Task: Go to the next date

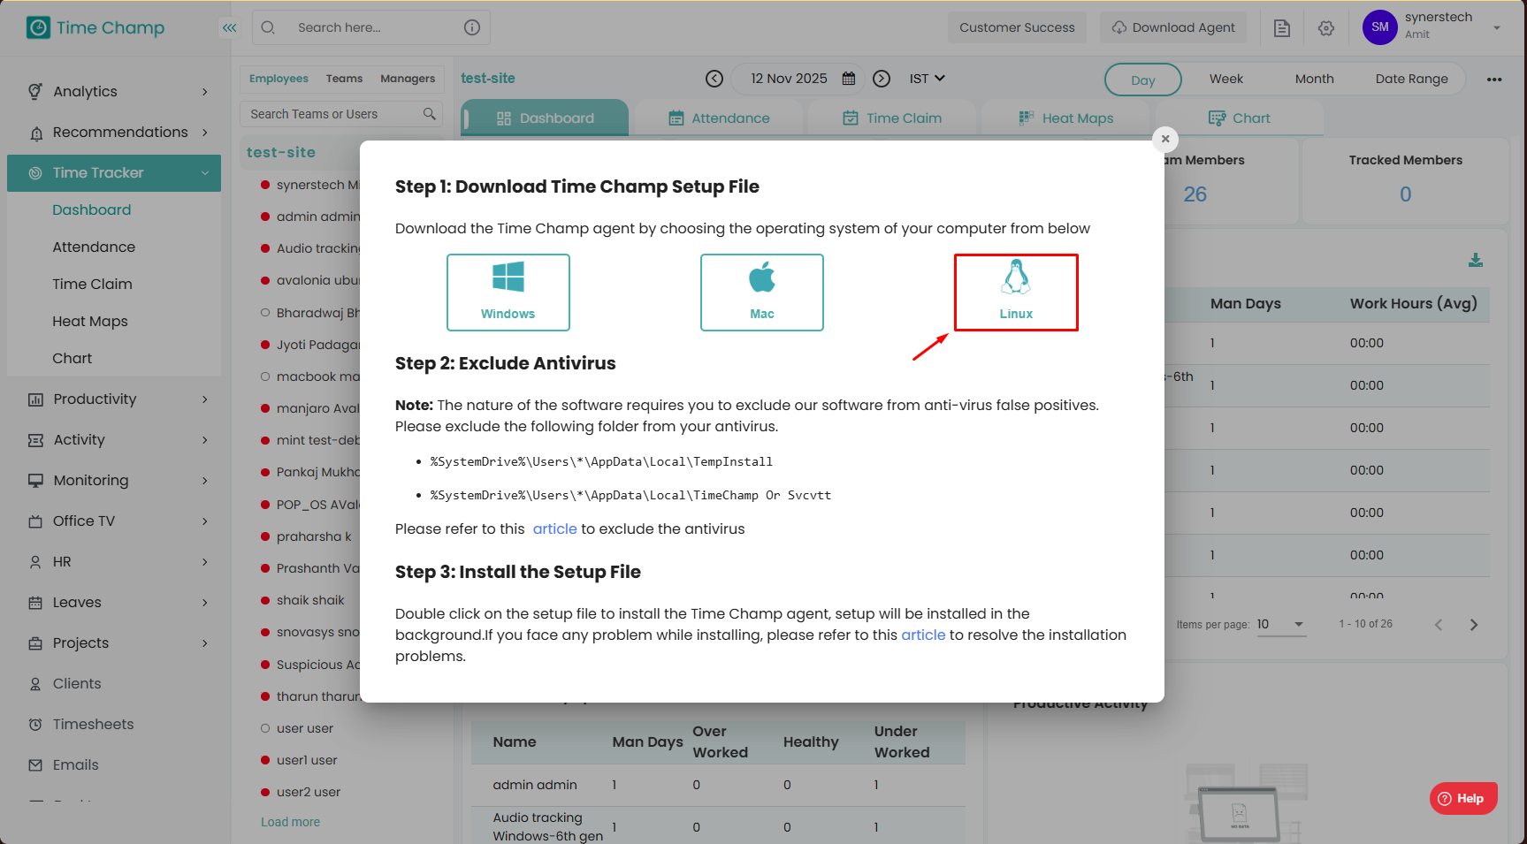Action: tap(882, 79)
